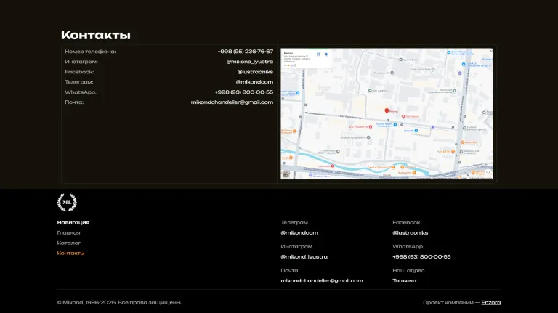
Task: Click WhatsApp number in Контакты card
Action: click(x=244, y=92)
